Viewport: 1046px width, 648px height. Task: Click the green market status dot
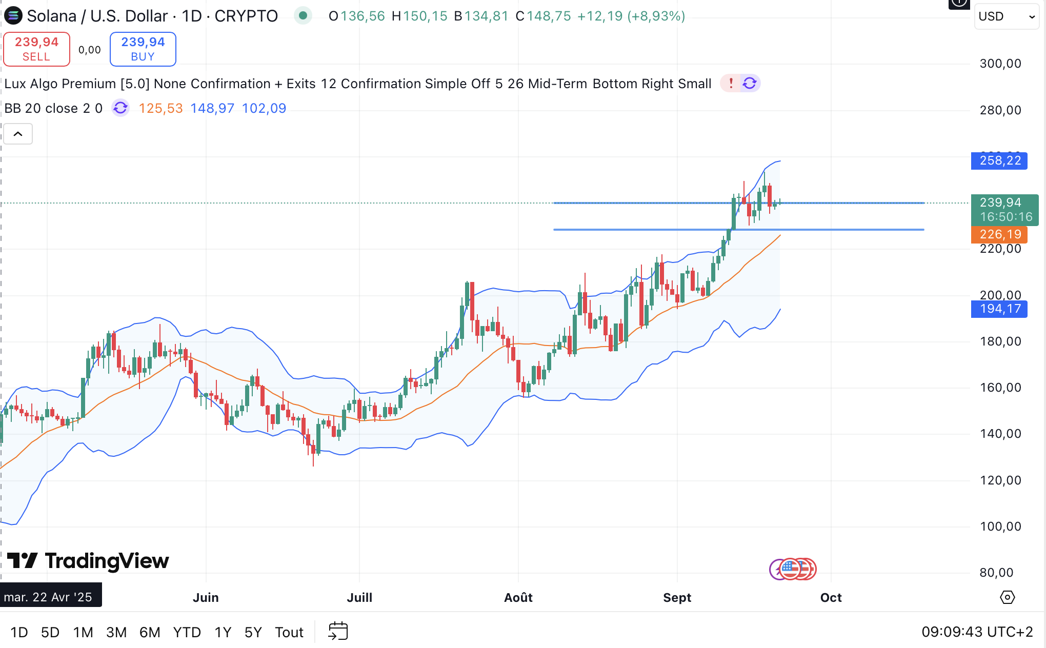point(303,16)
